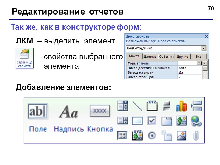Switch to the Макет tab
The height and width of the screenshot is (165, 220).
pos(134,56)
